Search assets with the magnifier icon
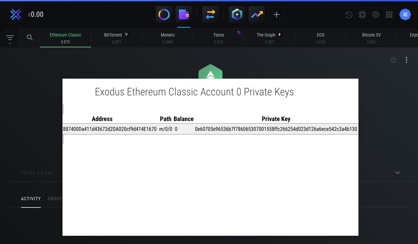 (x=30, y=37)
